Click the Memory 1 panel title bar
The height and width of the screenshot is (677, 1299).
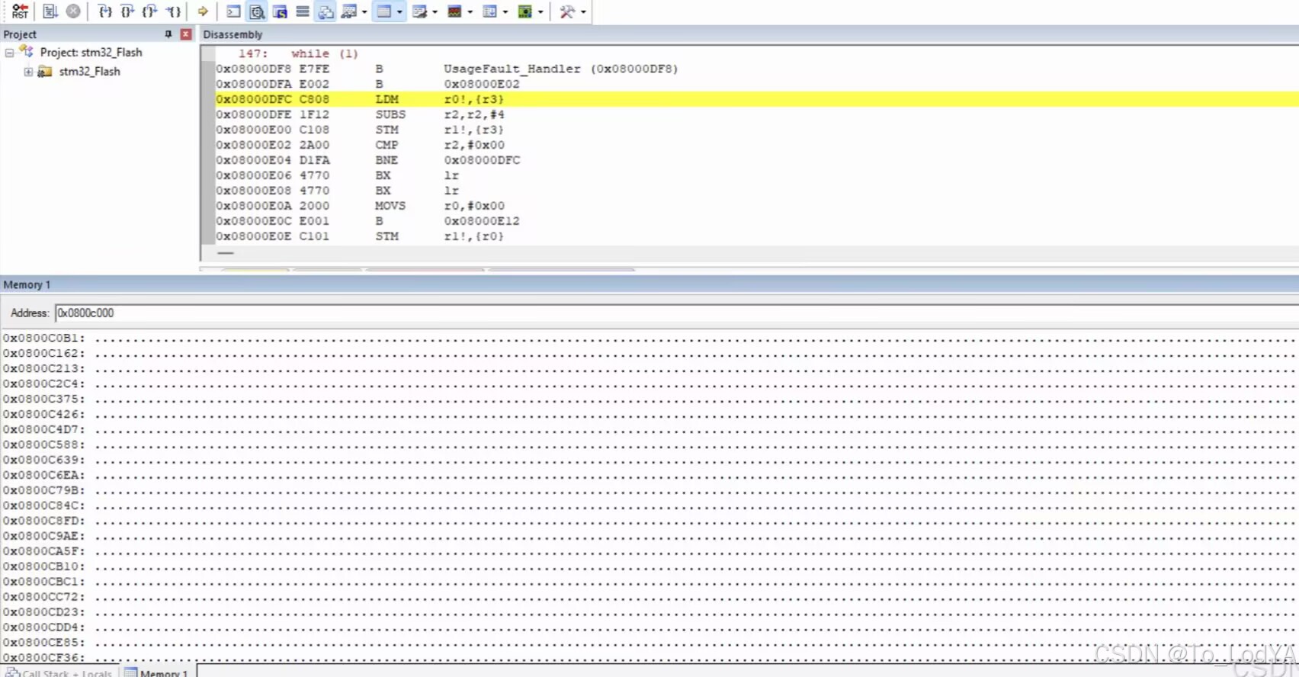pyautogui.click(x=649, y=284)
